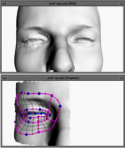Select magenta point at bottom center of outer curve

(39, 132)
